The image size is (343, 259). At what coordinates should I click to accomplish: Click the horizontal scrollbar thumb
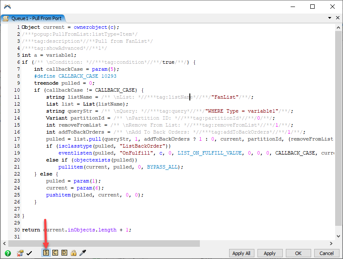(104, 243)
